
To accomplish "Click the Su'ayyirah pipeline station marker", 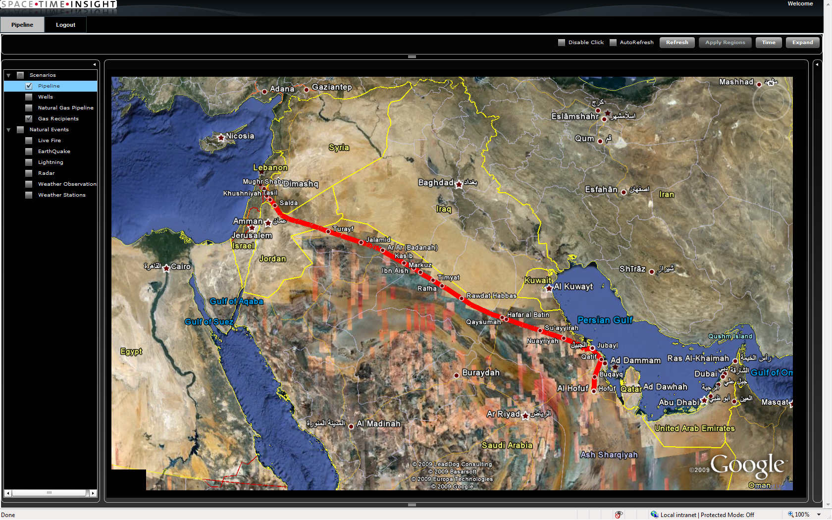I will pyautogui.click(x=540, y=330).
